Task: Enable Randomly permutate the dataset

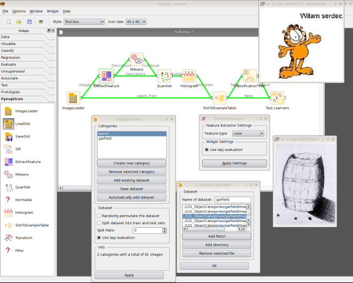Action: point(99,216)
